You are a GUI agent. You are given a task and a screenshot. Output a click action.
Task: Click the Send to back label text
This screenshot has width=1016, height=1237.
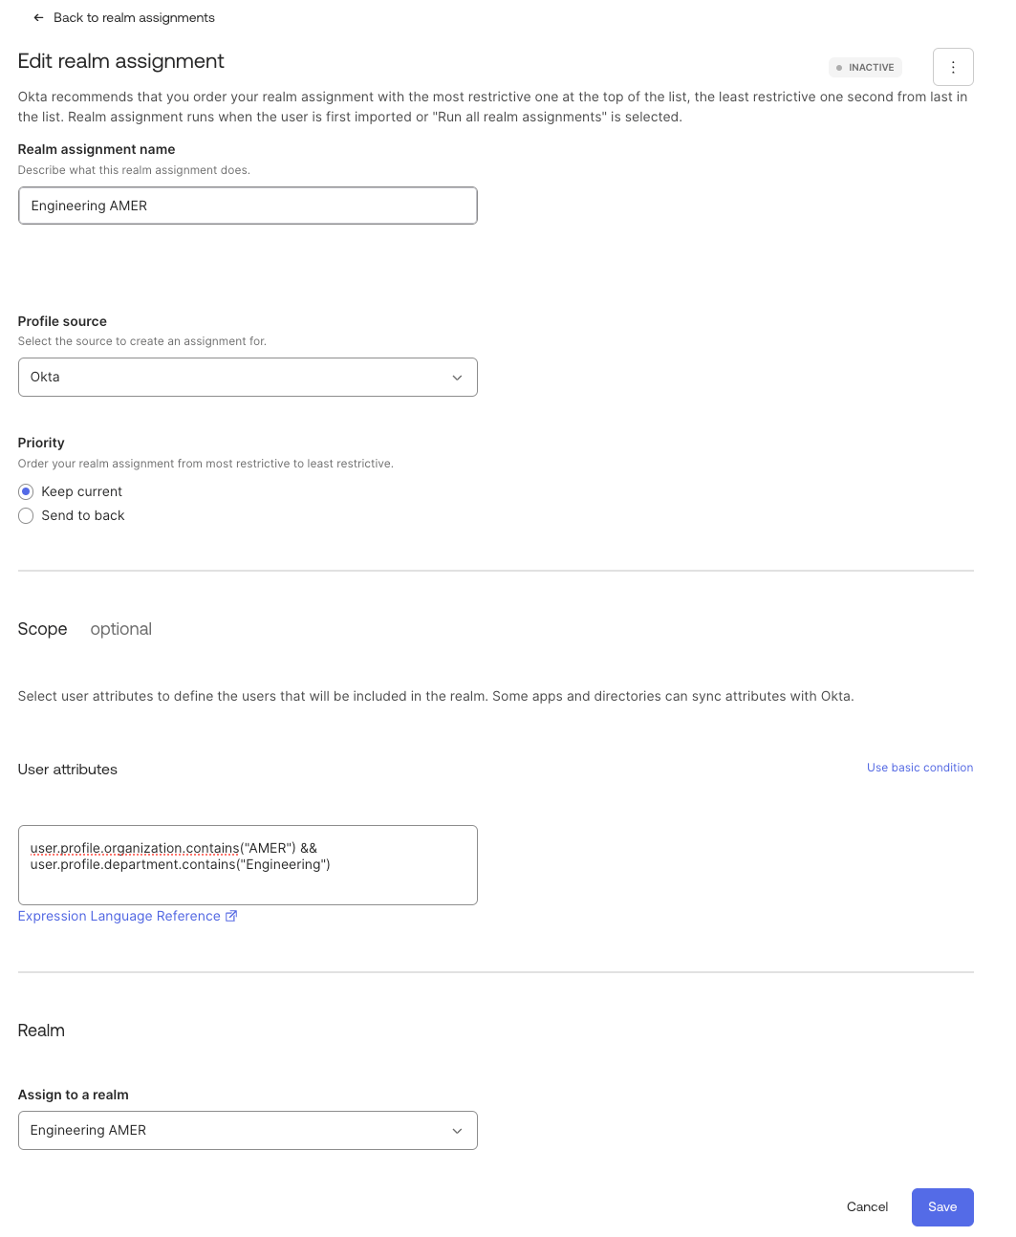tap(83, 516)
